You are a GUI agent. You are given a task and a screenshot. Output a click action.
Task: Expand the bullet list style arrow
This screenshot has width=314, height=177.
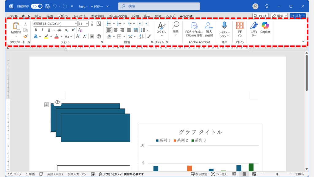(x=114, y=24)
